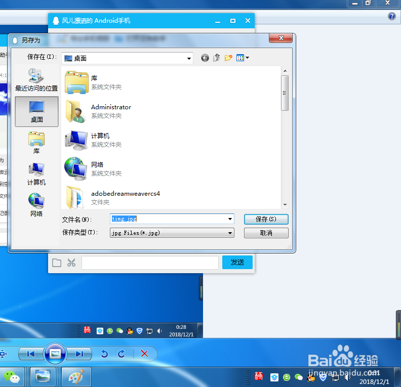Start slideshow with the center viewer button

pyautogui.click(x=55, y=354)
